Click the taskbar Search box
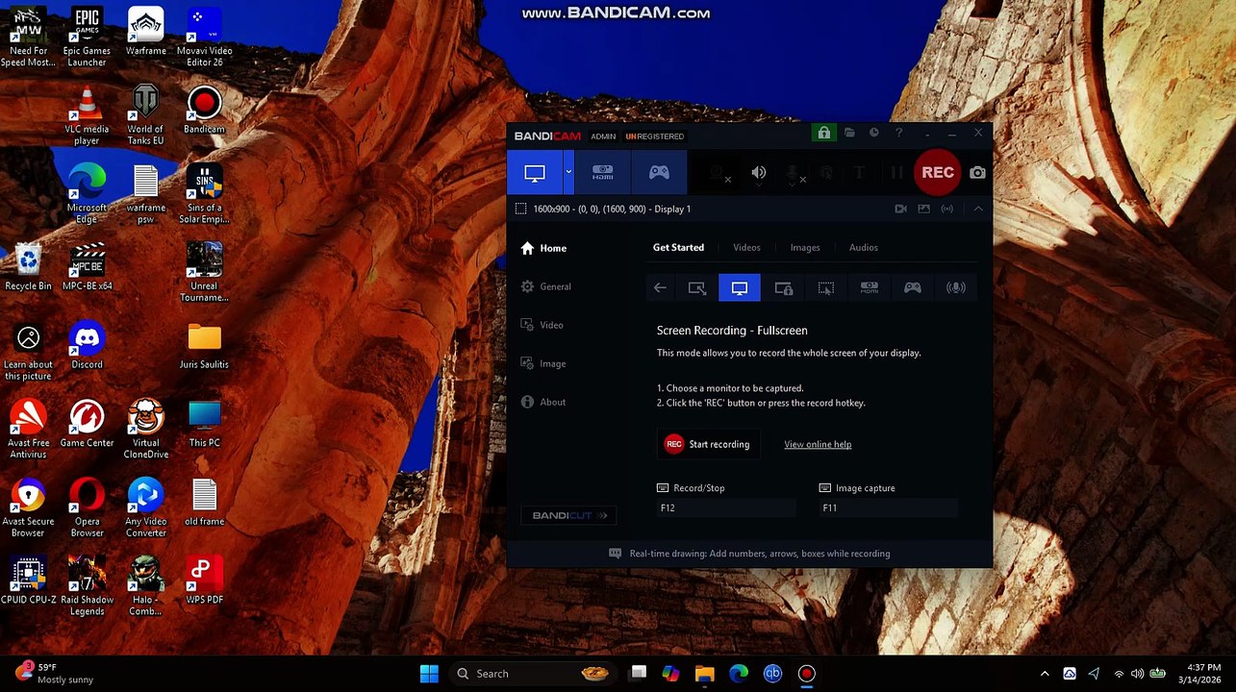 point(533,674)
